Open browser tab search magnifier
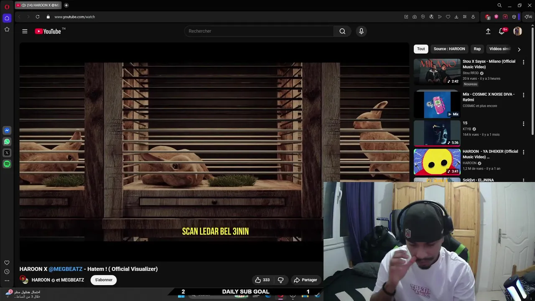 pos(499,5)
